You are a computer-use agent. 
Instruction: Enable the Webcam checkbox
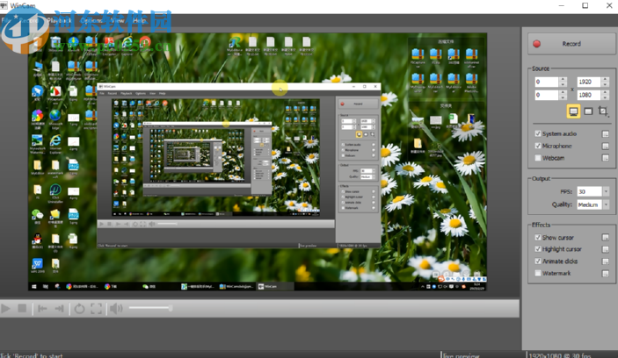tap(538, 158)
